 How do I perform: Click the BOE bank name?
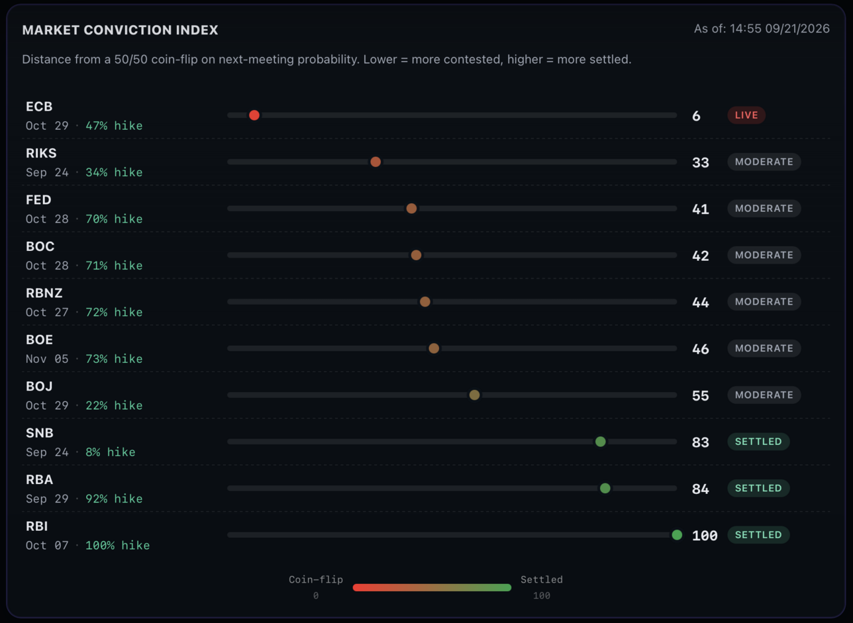tap(39, 340)
